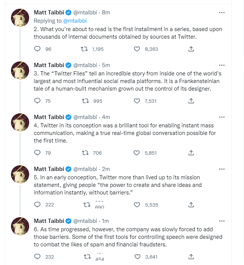This screenshot has width=244, height=265.
Task: Like the tweet with 5,851 likes
Action: point(137,153)
